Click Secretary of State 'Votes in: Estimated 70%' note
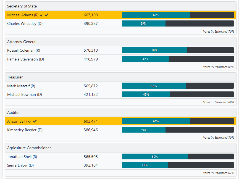 tap(219, 31)
